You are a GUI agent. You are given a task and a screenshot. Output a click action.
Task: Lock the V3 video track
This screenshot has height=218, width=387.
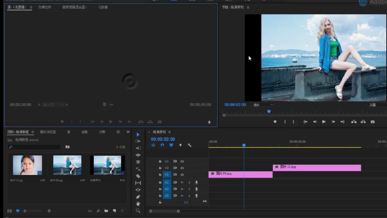160,161
